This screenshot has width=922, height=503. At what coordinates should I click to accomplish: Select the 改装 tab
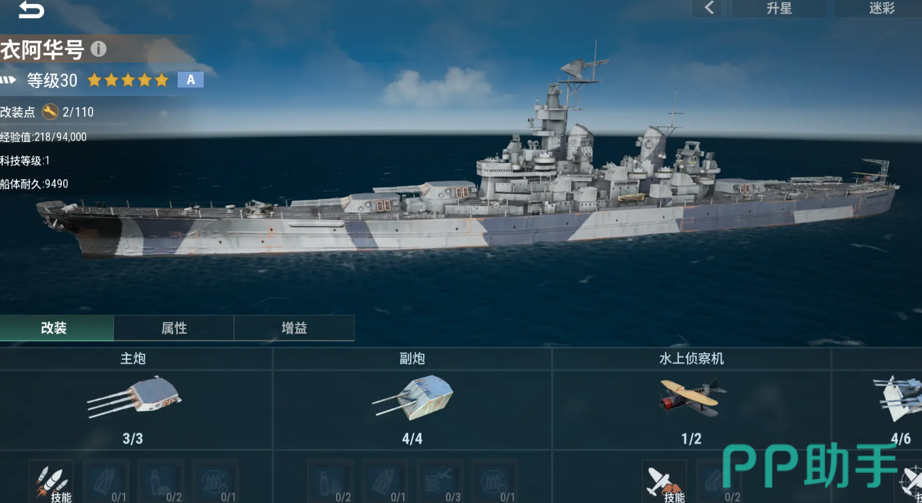coord(54,328)
